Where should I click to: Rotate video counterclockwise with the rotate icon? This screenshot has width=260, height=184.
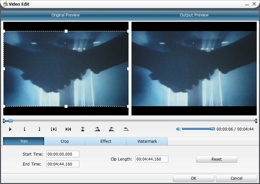click(x=112, y=129)
